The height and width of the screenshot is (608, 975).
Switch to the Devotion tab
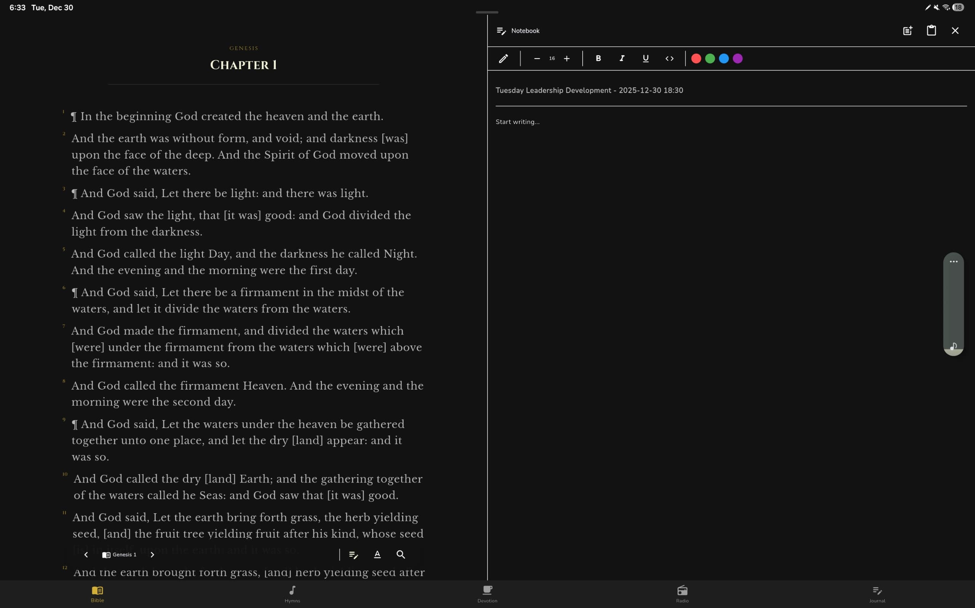click(x=487, y=594)
